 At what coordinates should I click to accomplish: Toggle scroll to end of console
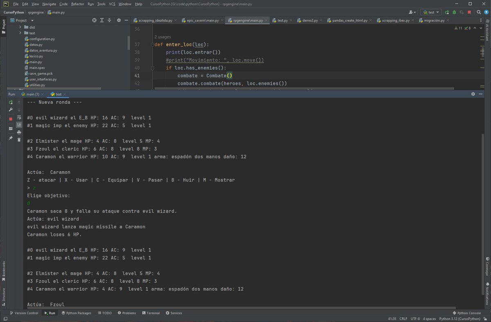click(x=19, y=125)
